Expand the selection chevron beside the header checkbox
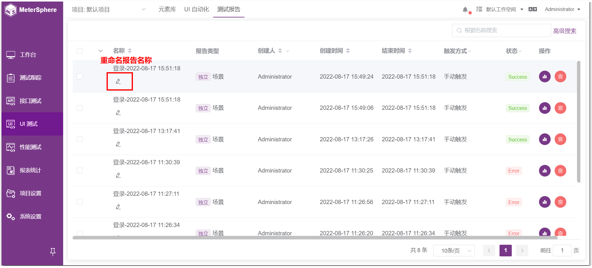The image size is (592, 268). point(100,51)
